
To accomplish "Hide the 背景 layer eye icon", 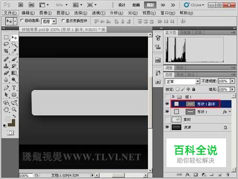I will (167, 127).
